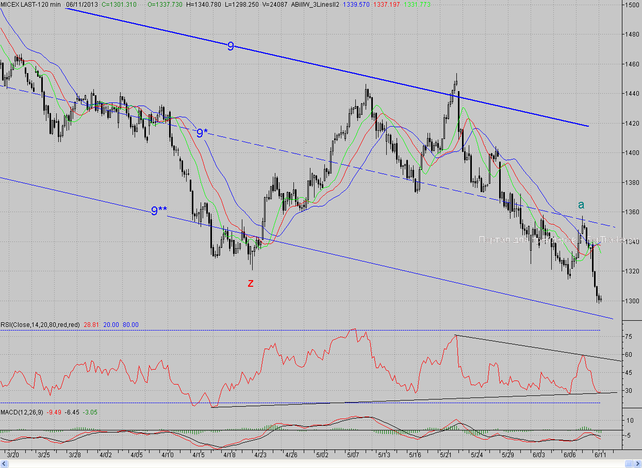Click the MICEX LAST-120 min chart title
Image resolution: width=642 pixels, height=468 pixels.
(31, 4)
